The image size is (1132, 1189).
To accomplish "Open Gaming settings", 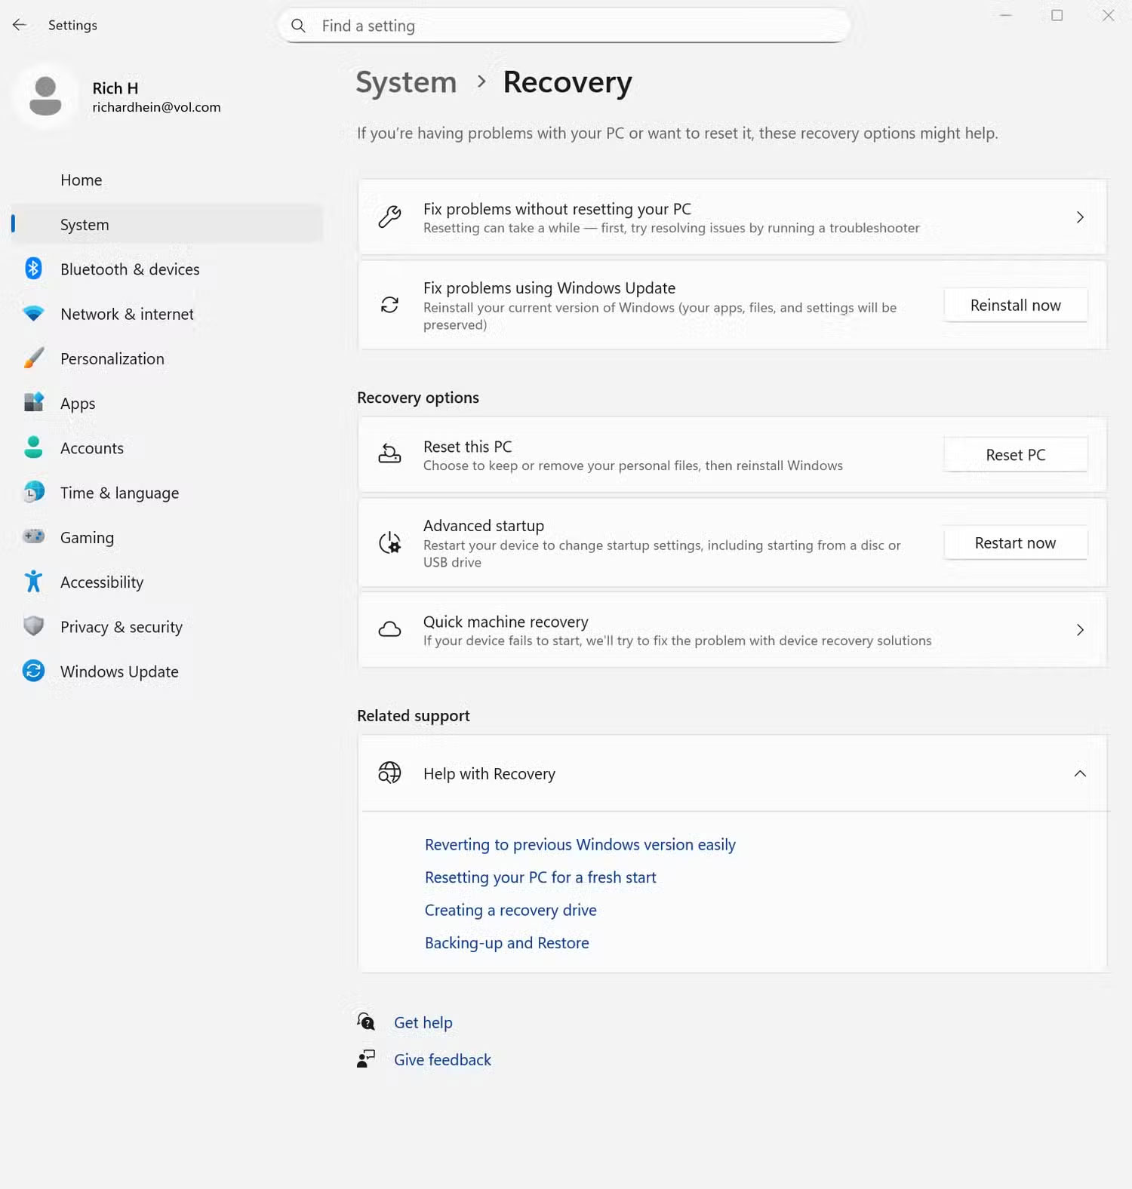I will [168, 537].
